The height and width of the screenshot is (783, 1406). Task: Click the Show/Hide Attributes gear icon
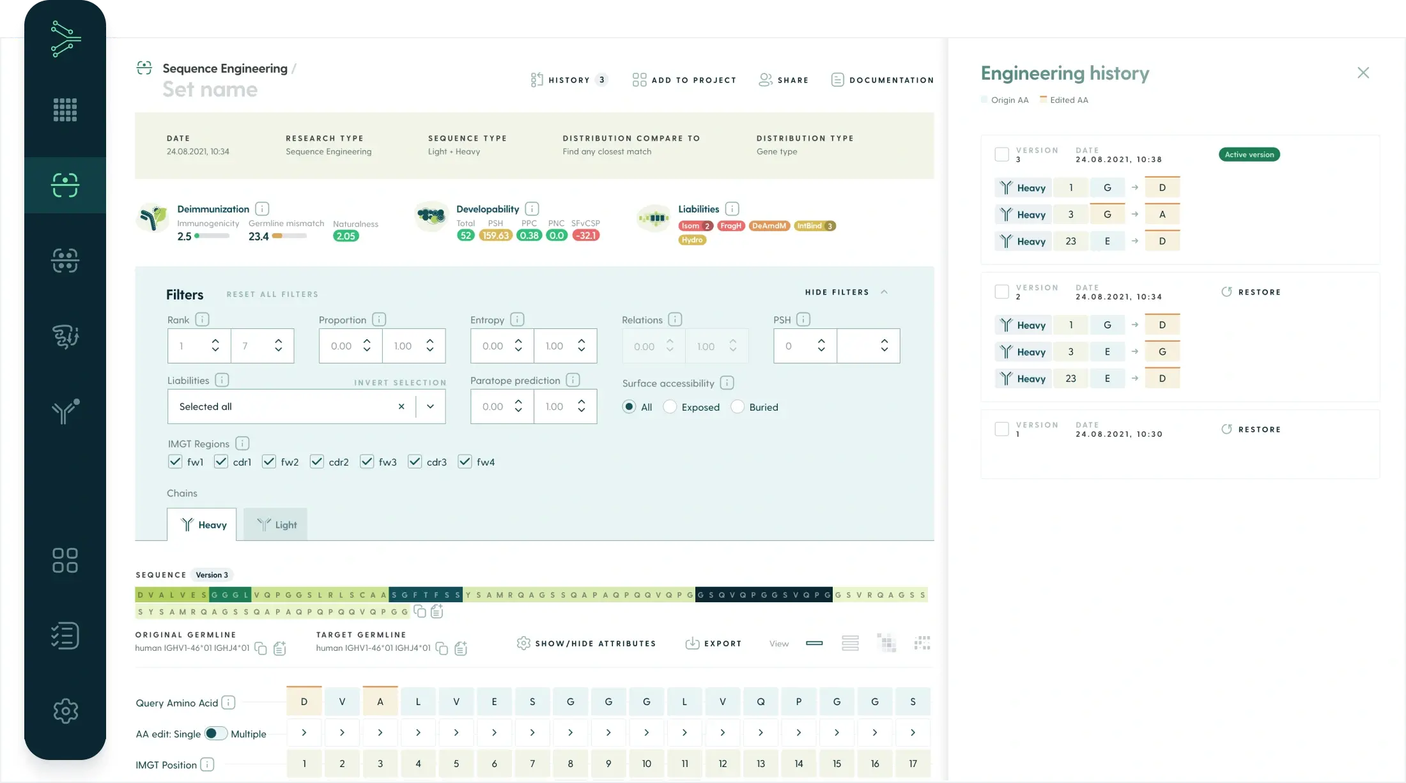tap(523, 643)
